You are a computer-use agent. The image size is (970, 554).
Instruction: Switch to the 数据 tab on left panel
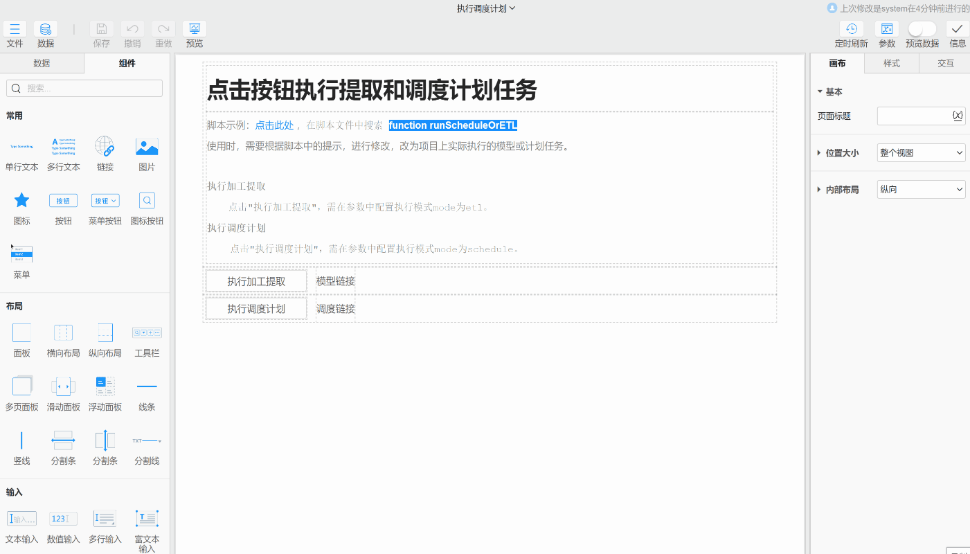click(42, 63)
